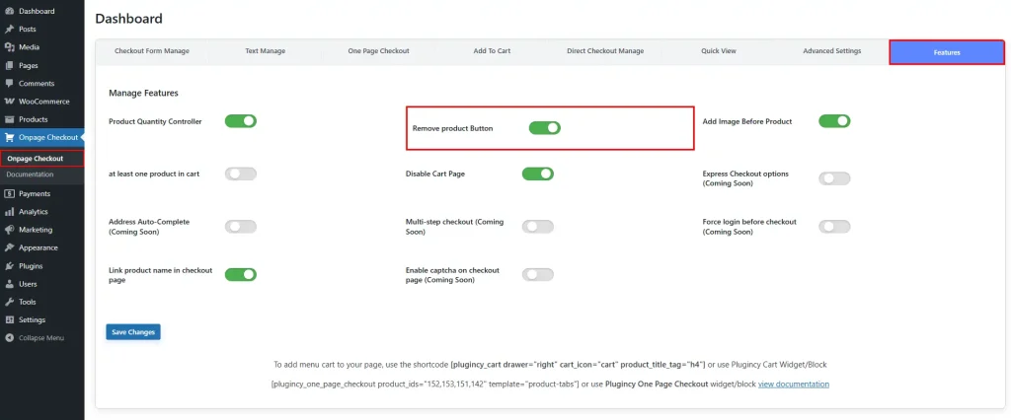This screenshot has height=420, width=1011.
Task: Switch to the Text Manage tab
Action: pos(265,51)
